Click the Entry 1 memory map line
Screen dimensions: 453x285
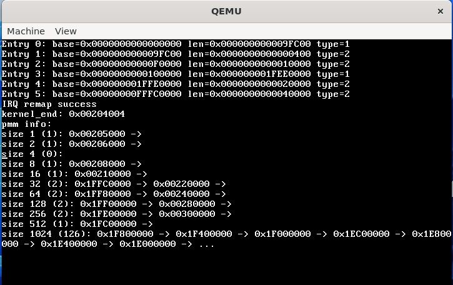pos(176,54)
